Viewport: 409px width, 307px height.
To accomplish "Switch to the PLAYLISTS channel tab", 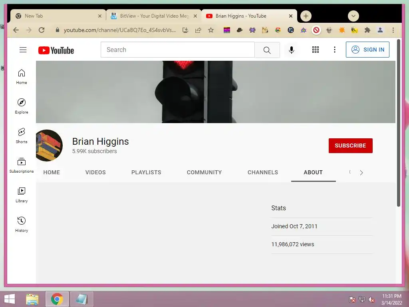I will 146,172.
